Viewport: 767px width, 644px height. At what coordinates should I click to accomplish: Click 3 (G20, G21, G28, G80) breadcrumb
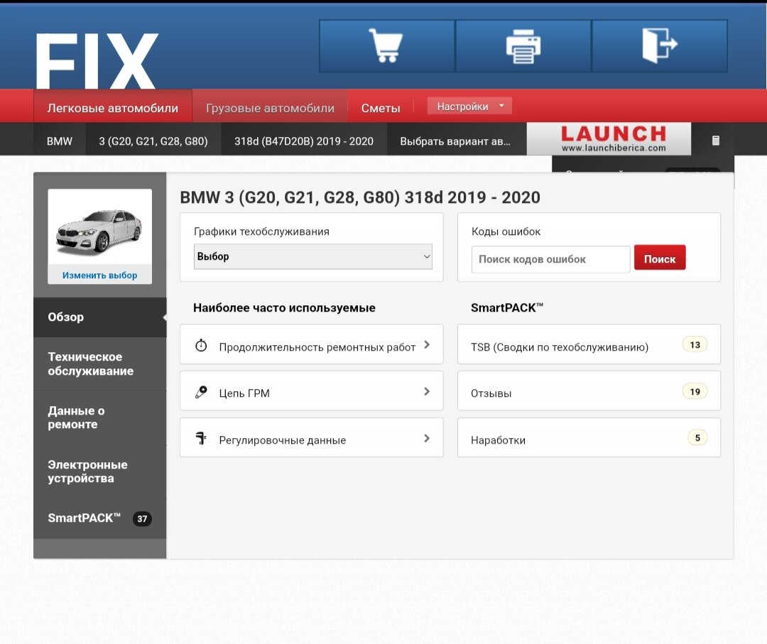[153, 141]
